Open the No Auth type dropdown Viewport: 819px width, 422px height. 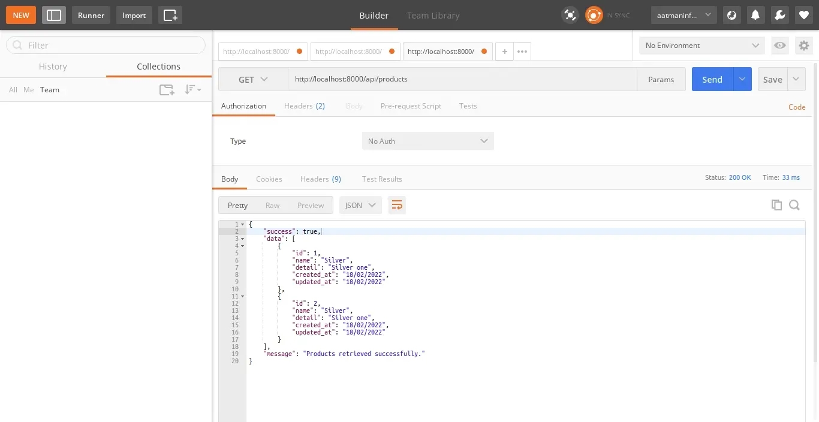click(427, 141)
